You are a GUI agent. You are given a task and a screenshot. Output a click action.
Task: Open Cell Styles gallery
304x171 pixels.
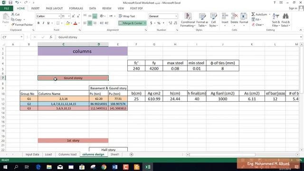pyautogui.click(x=213, y=20)
